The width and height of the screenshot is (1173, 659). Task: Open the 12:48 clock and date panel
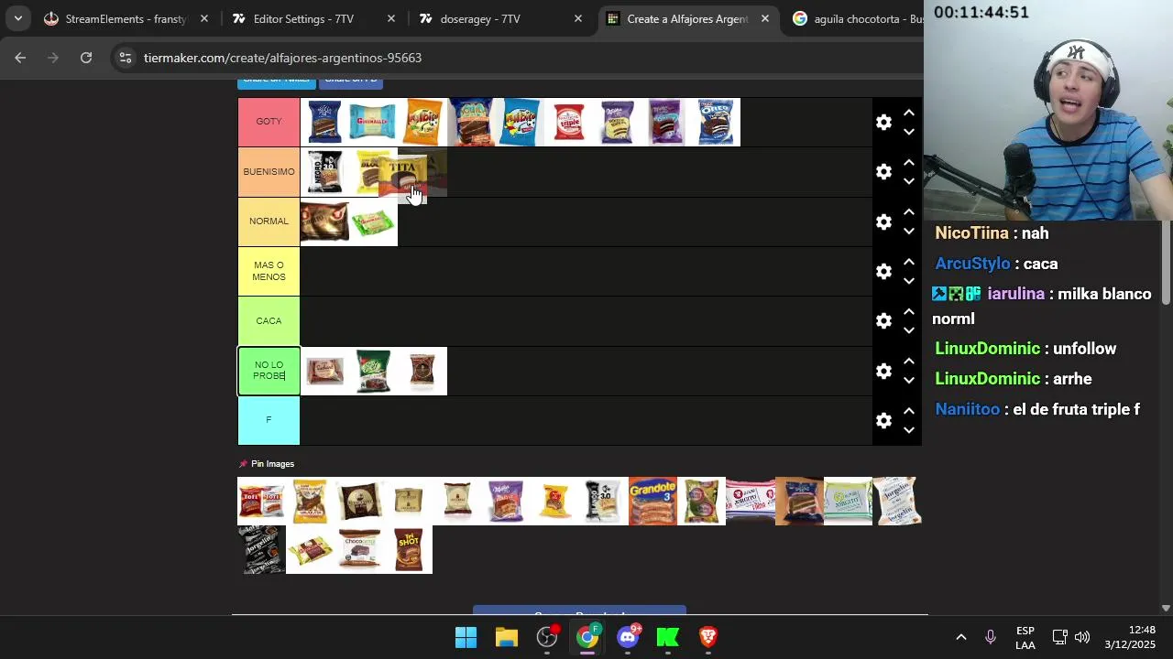1130,637
